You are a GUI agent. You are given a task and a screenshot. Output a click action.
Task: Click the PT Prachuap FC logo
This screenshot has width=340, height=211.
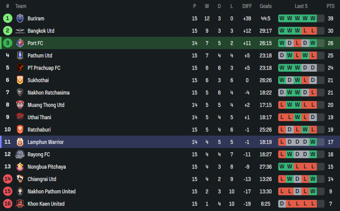(x=20, y=68)
